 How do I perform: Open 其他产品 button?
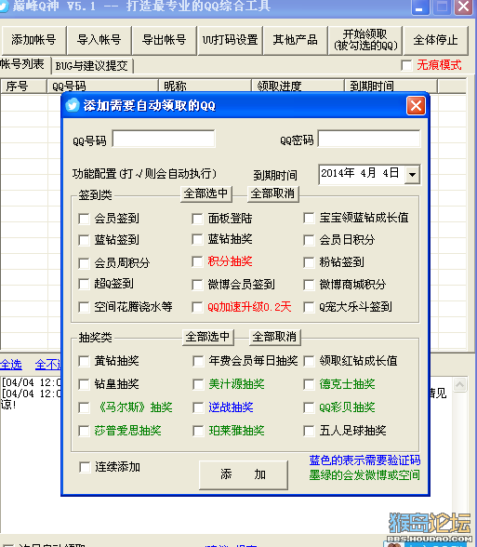(295, 40)
